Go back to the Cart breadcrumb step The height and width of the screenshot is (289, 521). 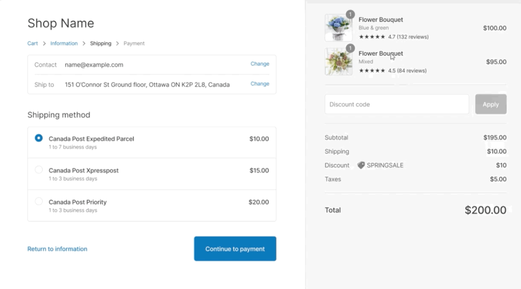[x=32, y=43]
